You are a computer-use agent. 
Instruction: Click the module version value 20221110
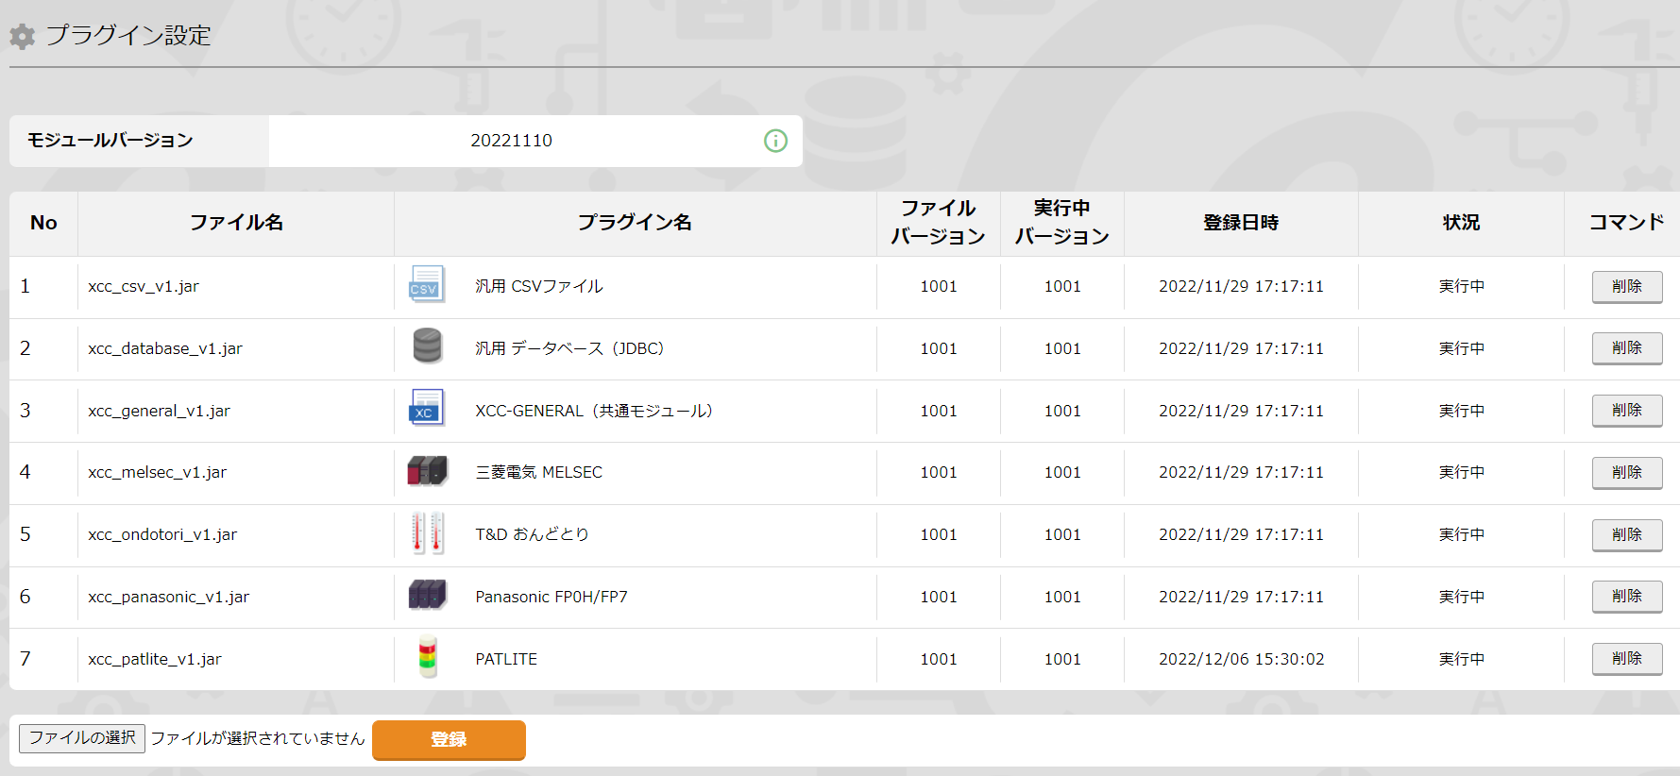(511, 141)
